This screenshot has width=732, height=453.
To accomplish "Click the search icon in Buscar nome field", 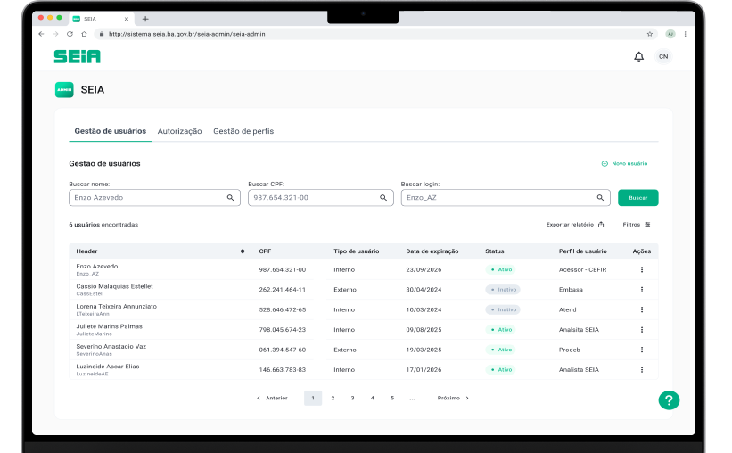I will [x=231, y=198].
